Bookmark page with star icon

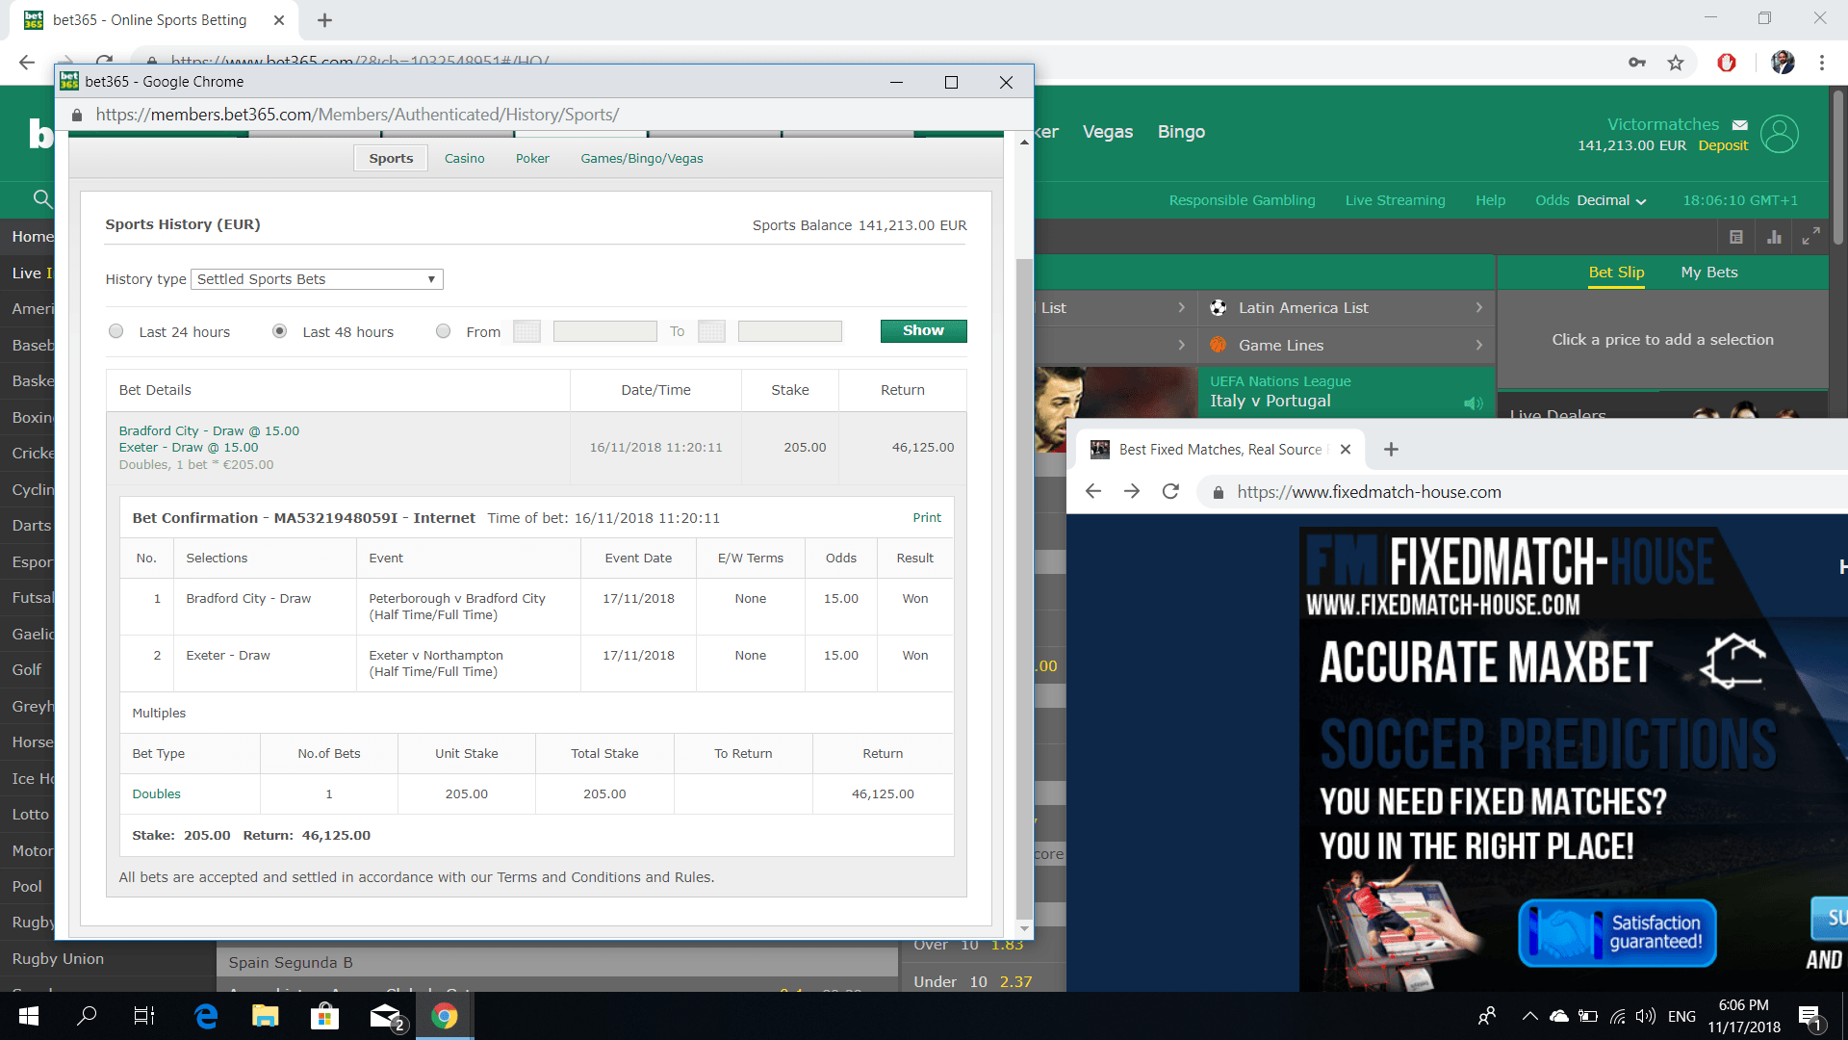coord(1676,63)
